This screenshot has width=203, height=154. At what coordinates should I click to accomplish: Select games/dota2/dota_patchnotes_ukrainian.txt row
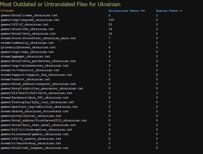pos(38,61)
